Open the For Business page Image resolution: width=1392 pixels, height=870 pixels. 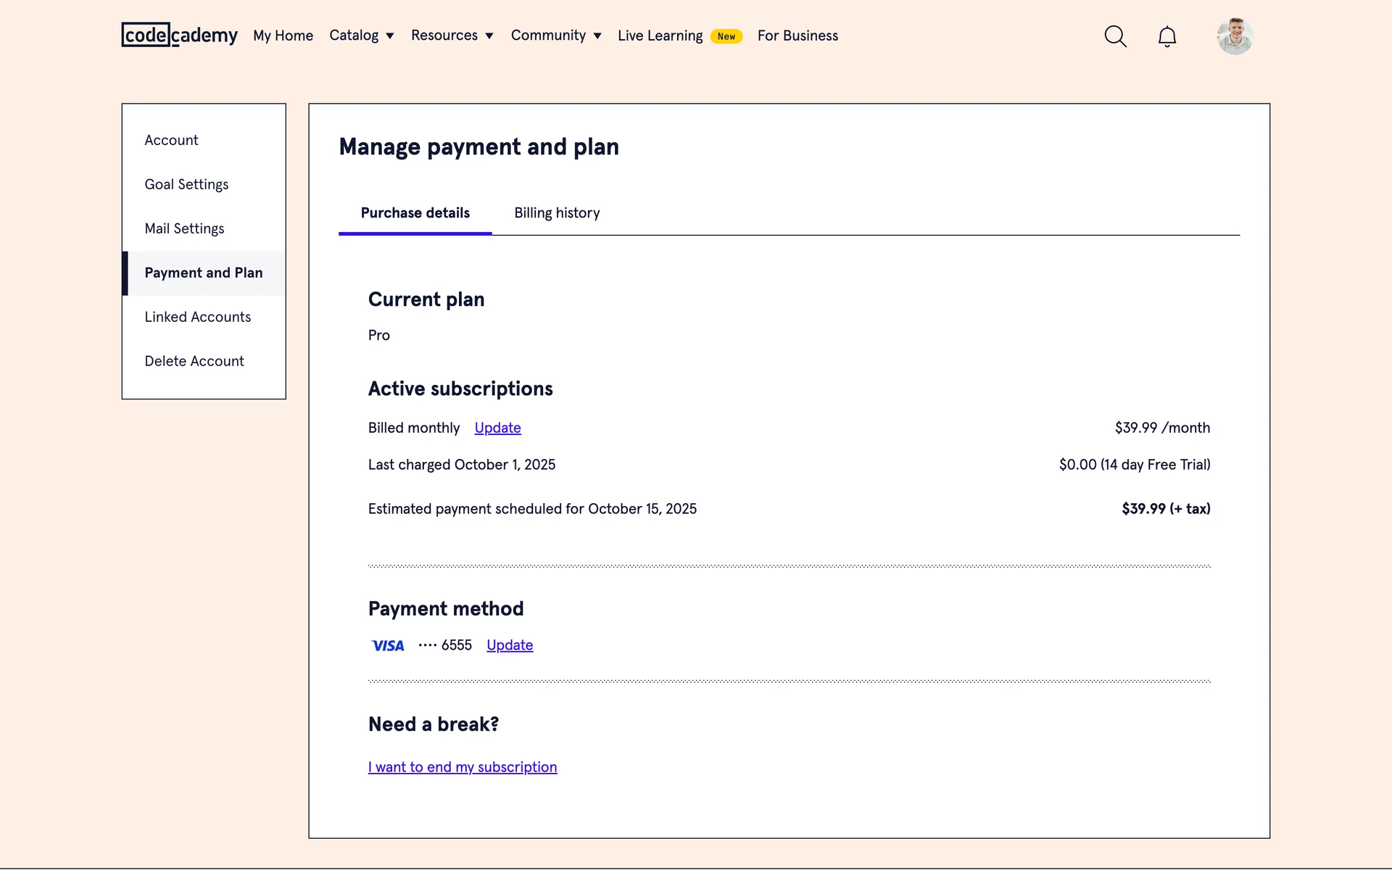point(797,36)
